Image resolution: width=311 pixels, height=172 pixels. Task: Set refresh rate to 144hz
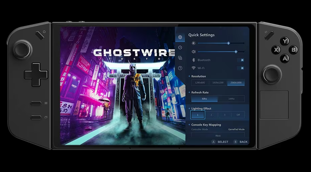[x=231, y=99]
